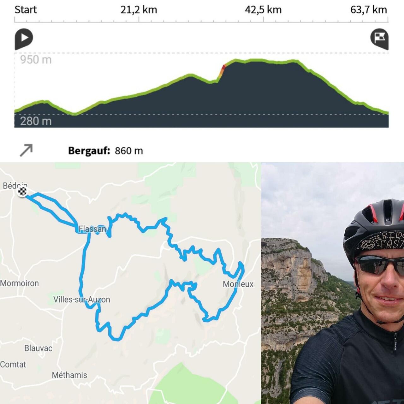
Task: Open the cyclist selfie photo
Action: (333, 283)
